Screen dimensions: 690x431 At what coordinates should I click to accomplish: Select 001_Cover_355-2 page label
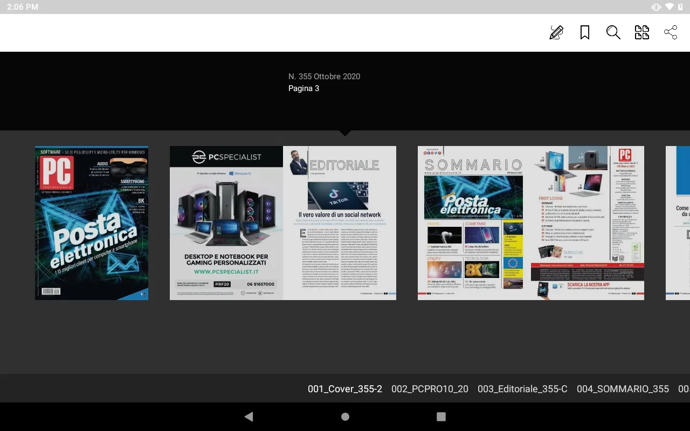[x=345, y=389]
